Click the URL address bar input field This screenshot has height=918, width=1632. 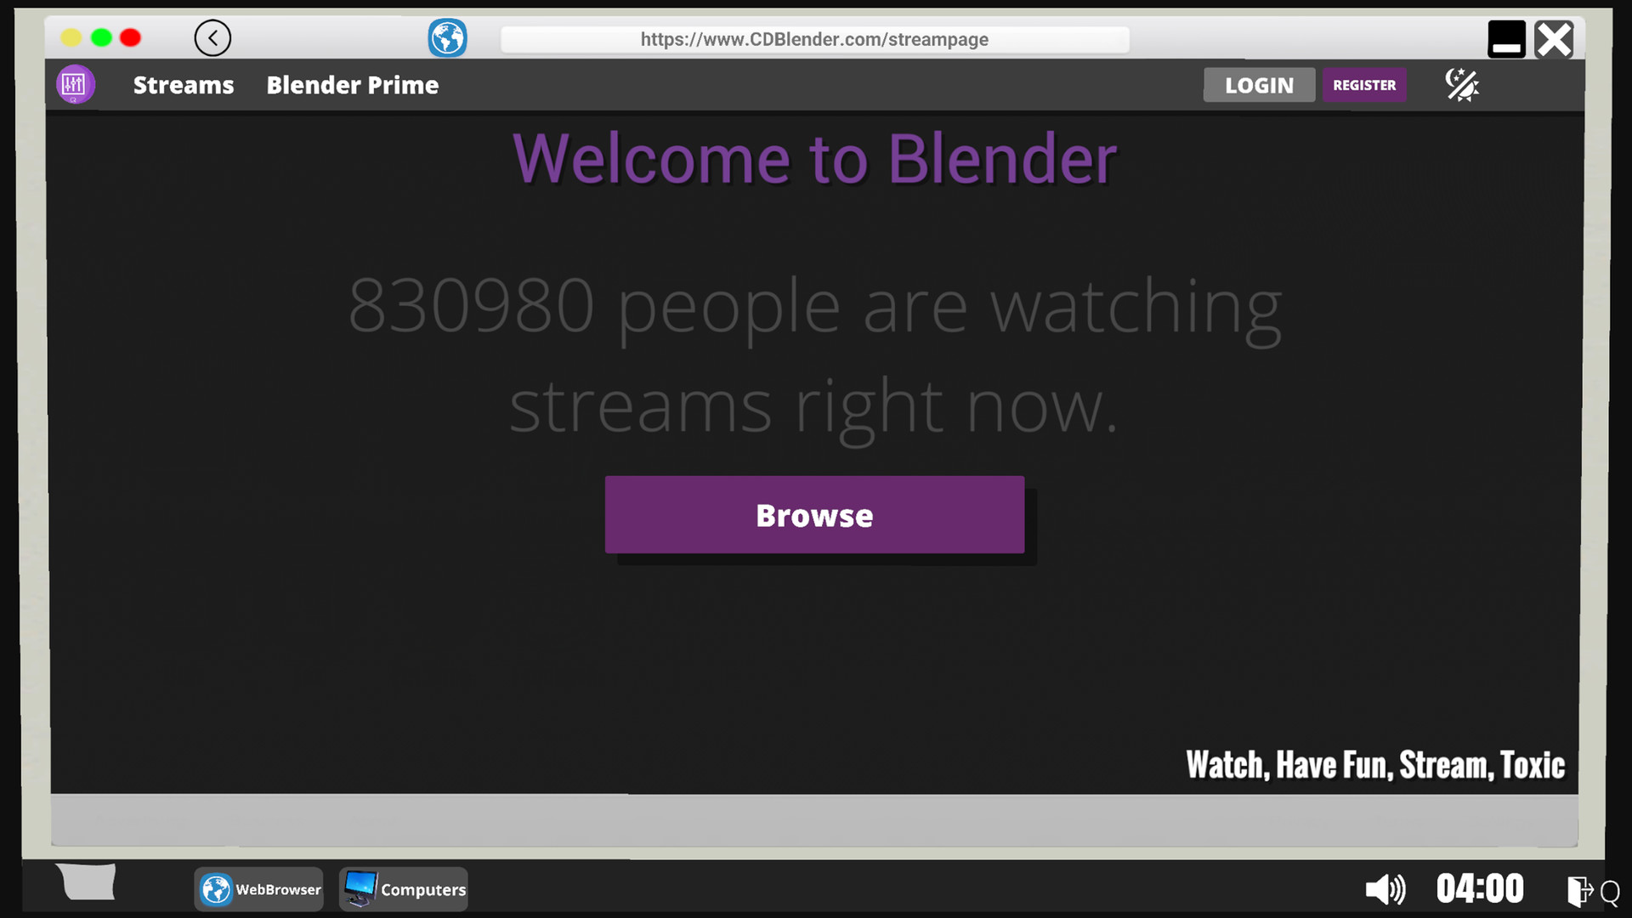(815, 38)
